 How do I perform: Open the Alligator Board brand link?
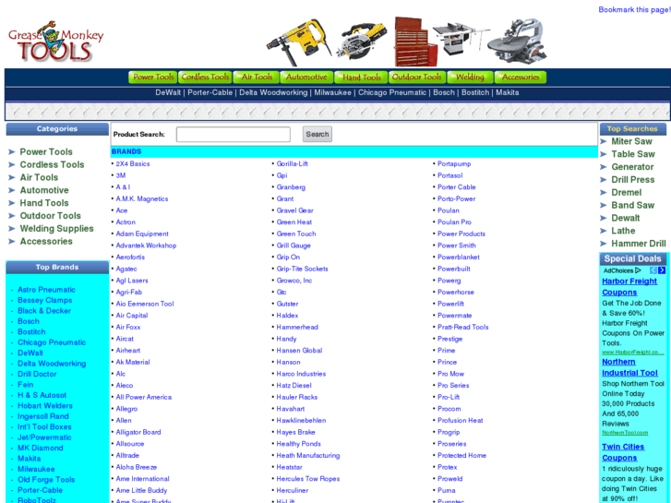[x=138, y=432]
